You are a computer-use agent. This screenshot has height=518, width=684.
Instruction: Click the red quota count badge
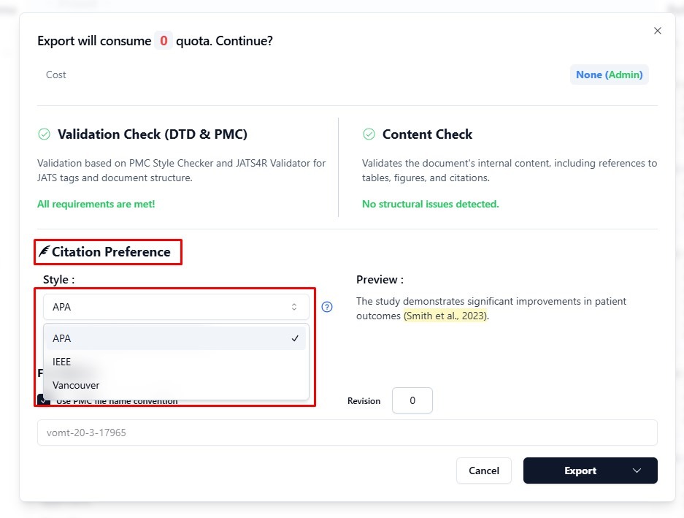point(164,41)
